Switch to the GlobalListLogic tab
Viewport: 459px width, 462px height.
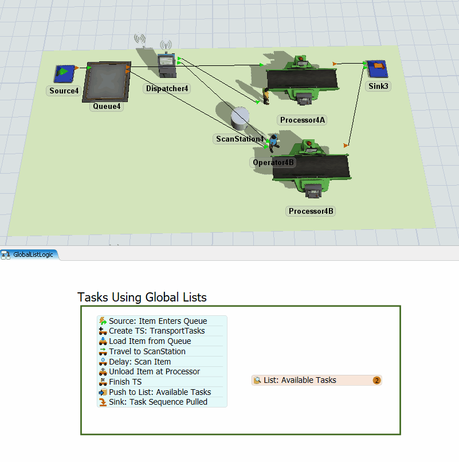point(30,255)
